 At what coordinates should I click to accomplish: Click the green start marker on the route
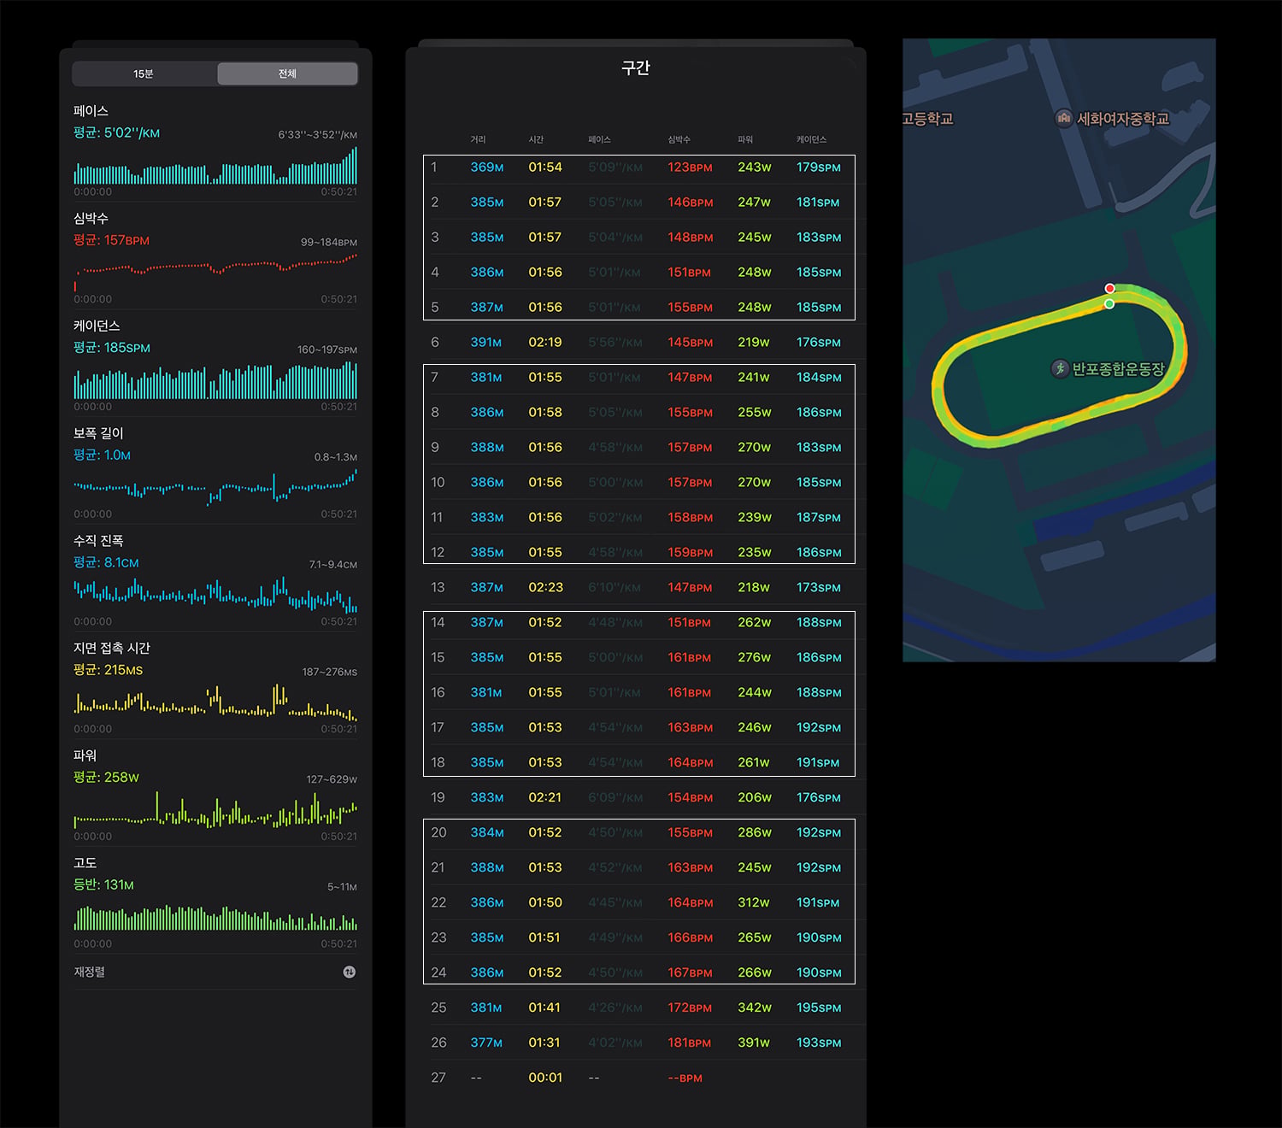[x=1109, y=303]
